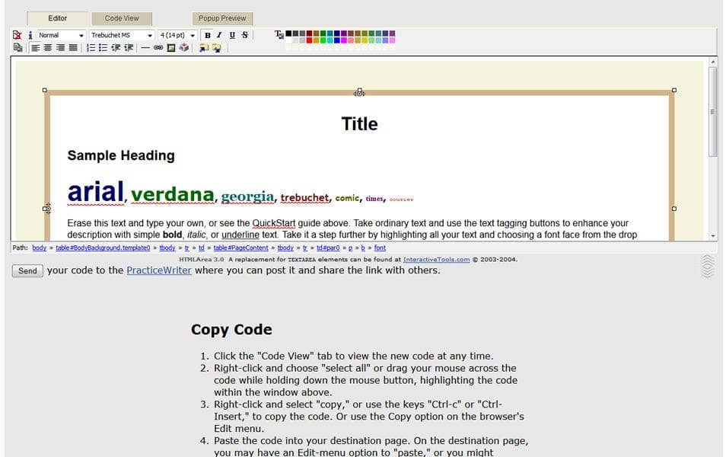
Task: Click the insert hyperlink chain icon
Action: [158, 47]
